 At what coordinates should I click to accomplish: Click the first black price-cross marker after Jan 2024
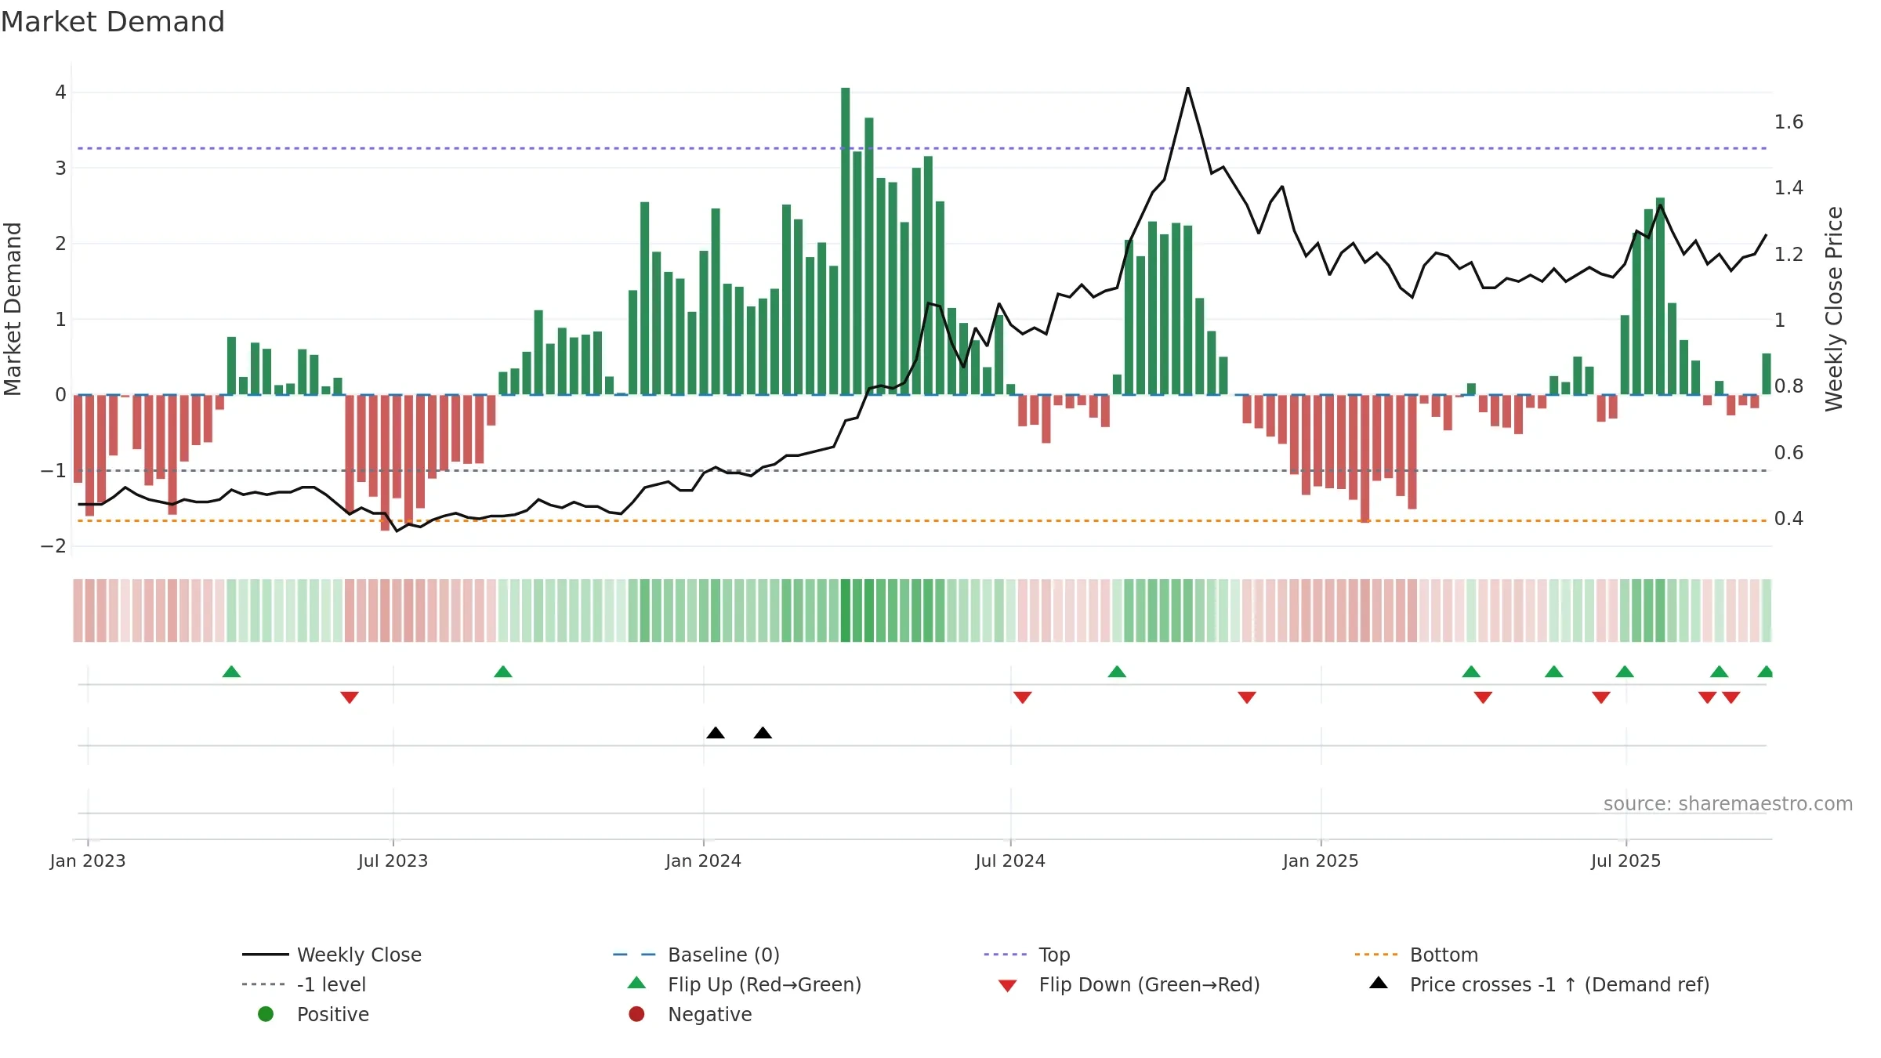[716, 733]
